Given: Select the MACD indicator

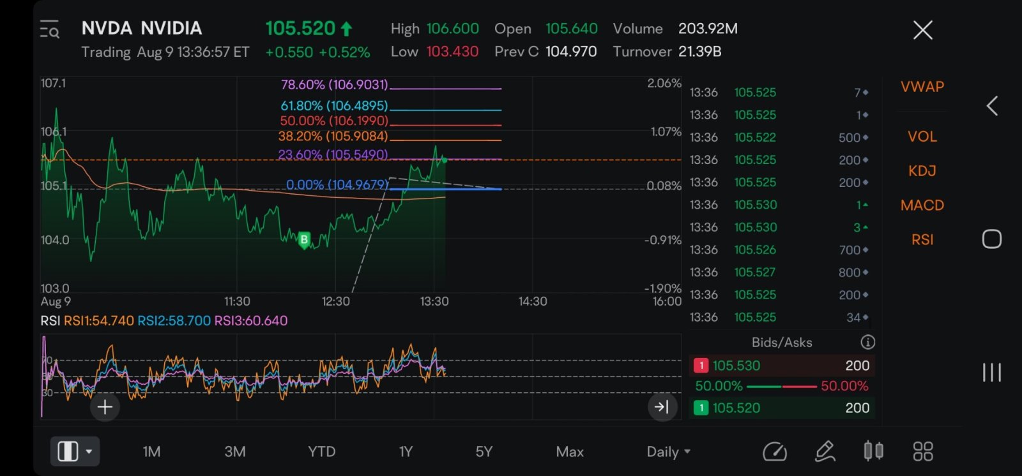Looking at the screenshot, I should (922, 205).
